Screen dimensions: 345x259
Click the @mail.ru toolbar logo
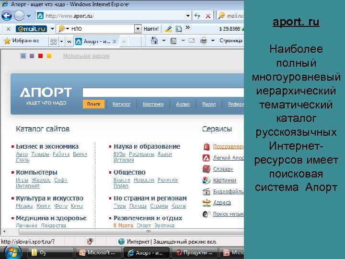(x=31, y=29)
